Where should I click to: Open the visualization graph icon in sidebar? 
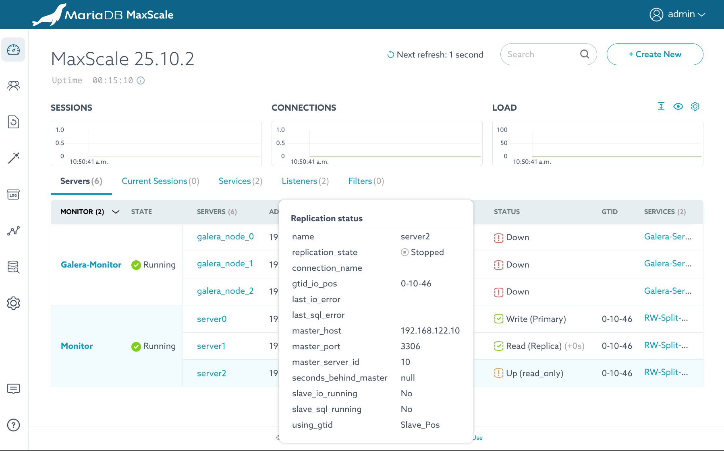pos(13,231)
